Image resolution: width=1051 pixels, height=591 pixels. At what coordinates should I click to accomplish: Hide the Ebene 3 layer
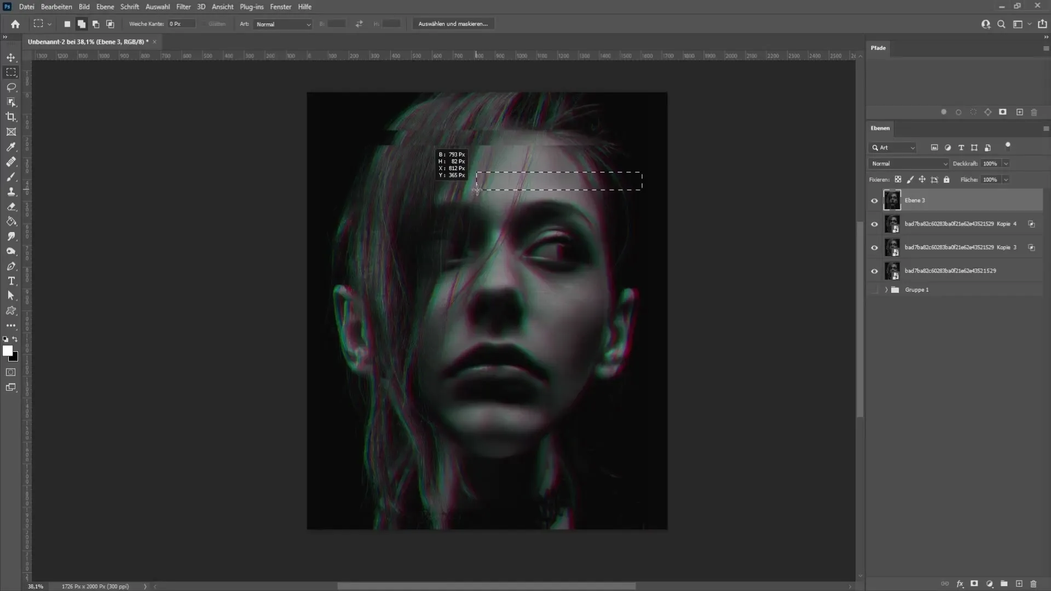[x=874, y=201]
